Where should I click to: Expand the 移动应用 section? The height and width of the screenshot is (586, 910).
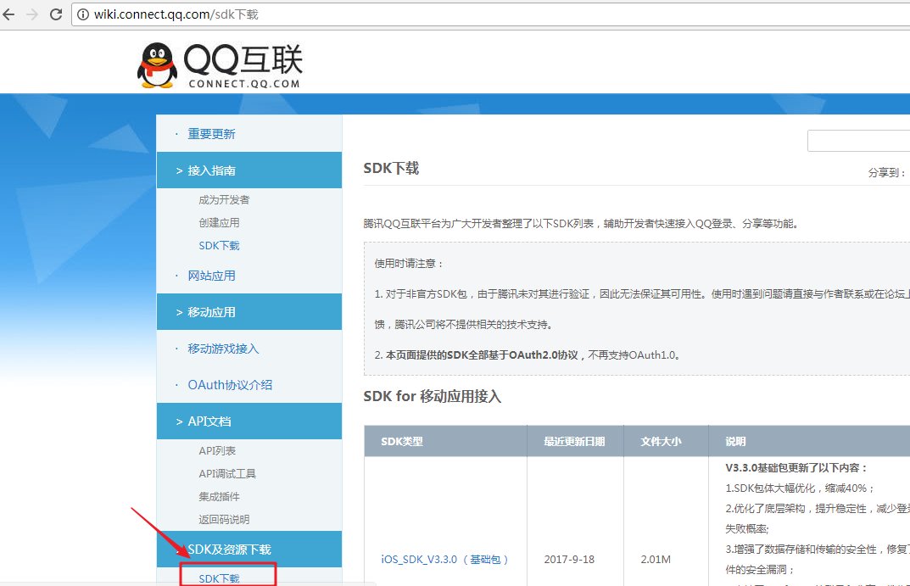click(211, 312)
